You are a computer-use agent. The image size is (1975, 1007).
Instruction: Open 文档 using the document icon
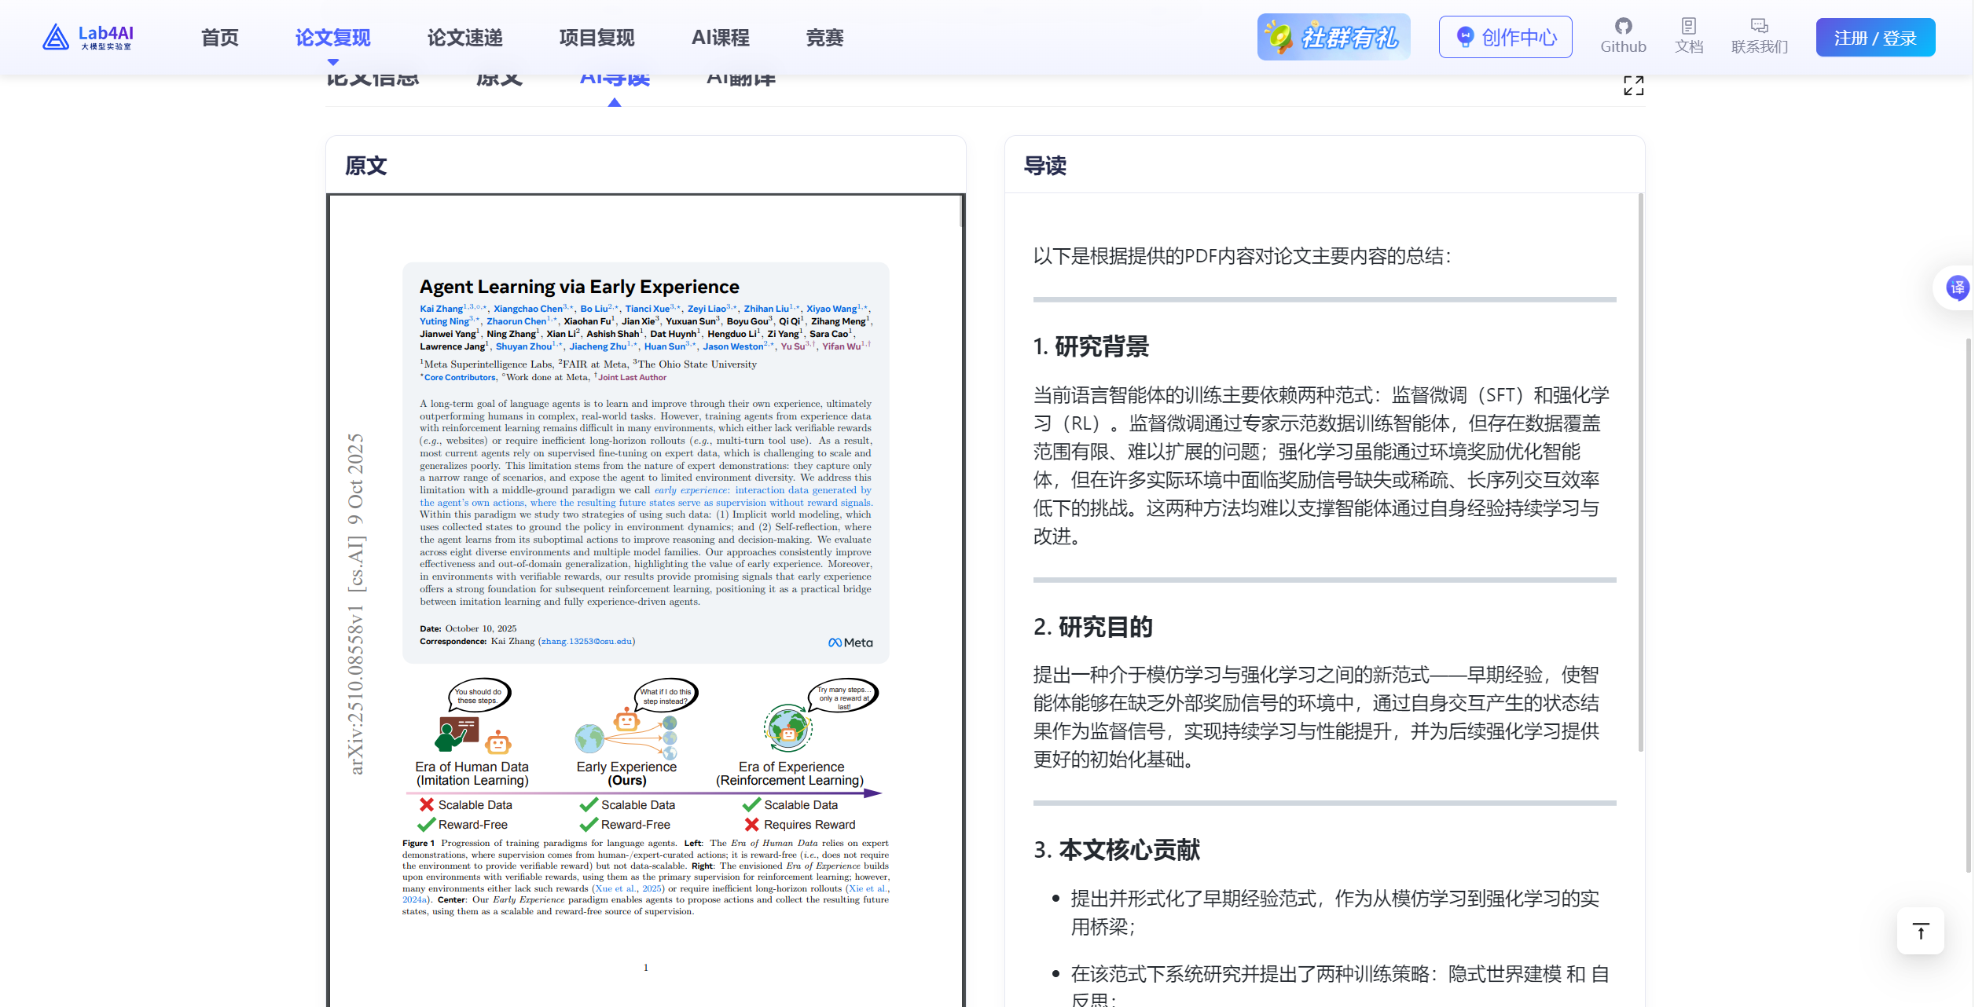click(x=1690, y=35)
